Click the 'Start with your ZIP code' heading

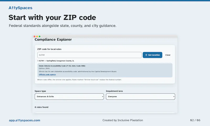pyautogui.click(x=52, y=18)
